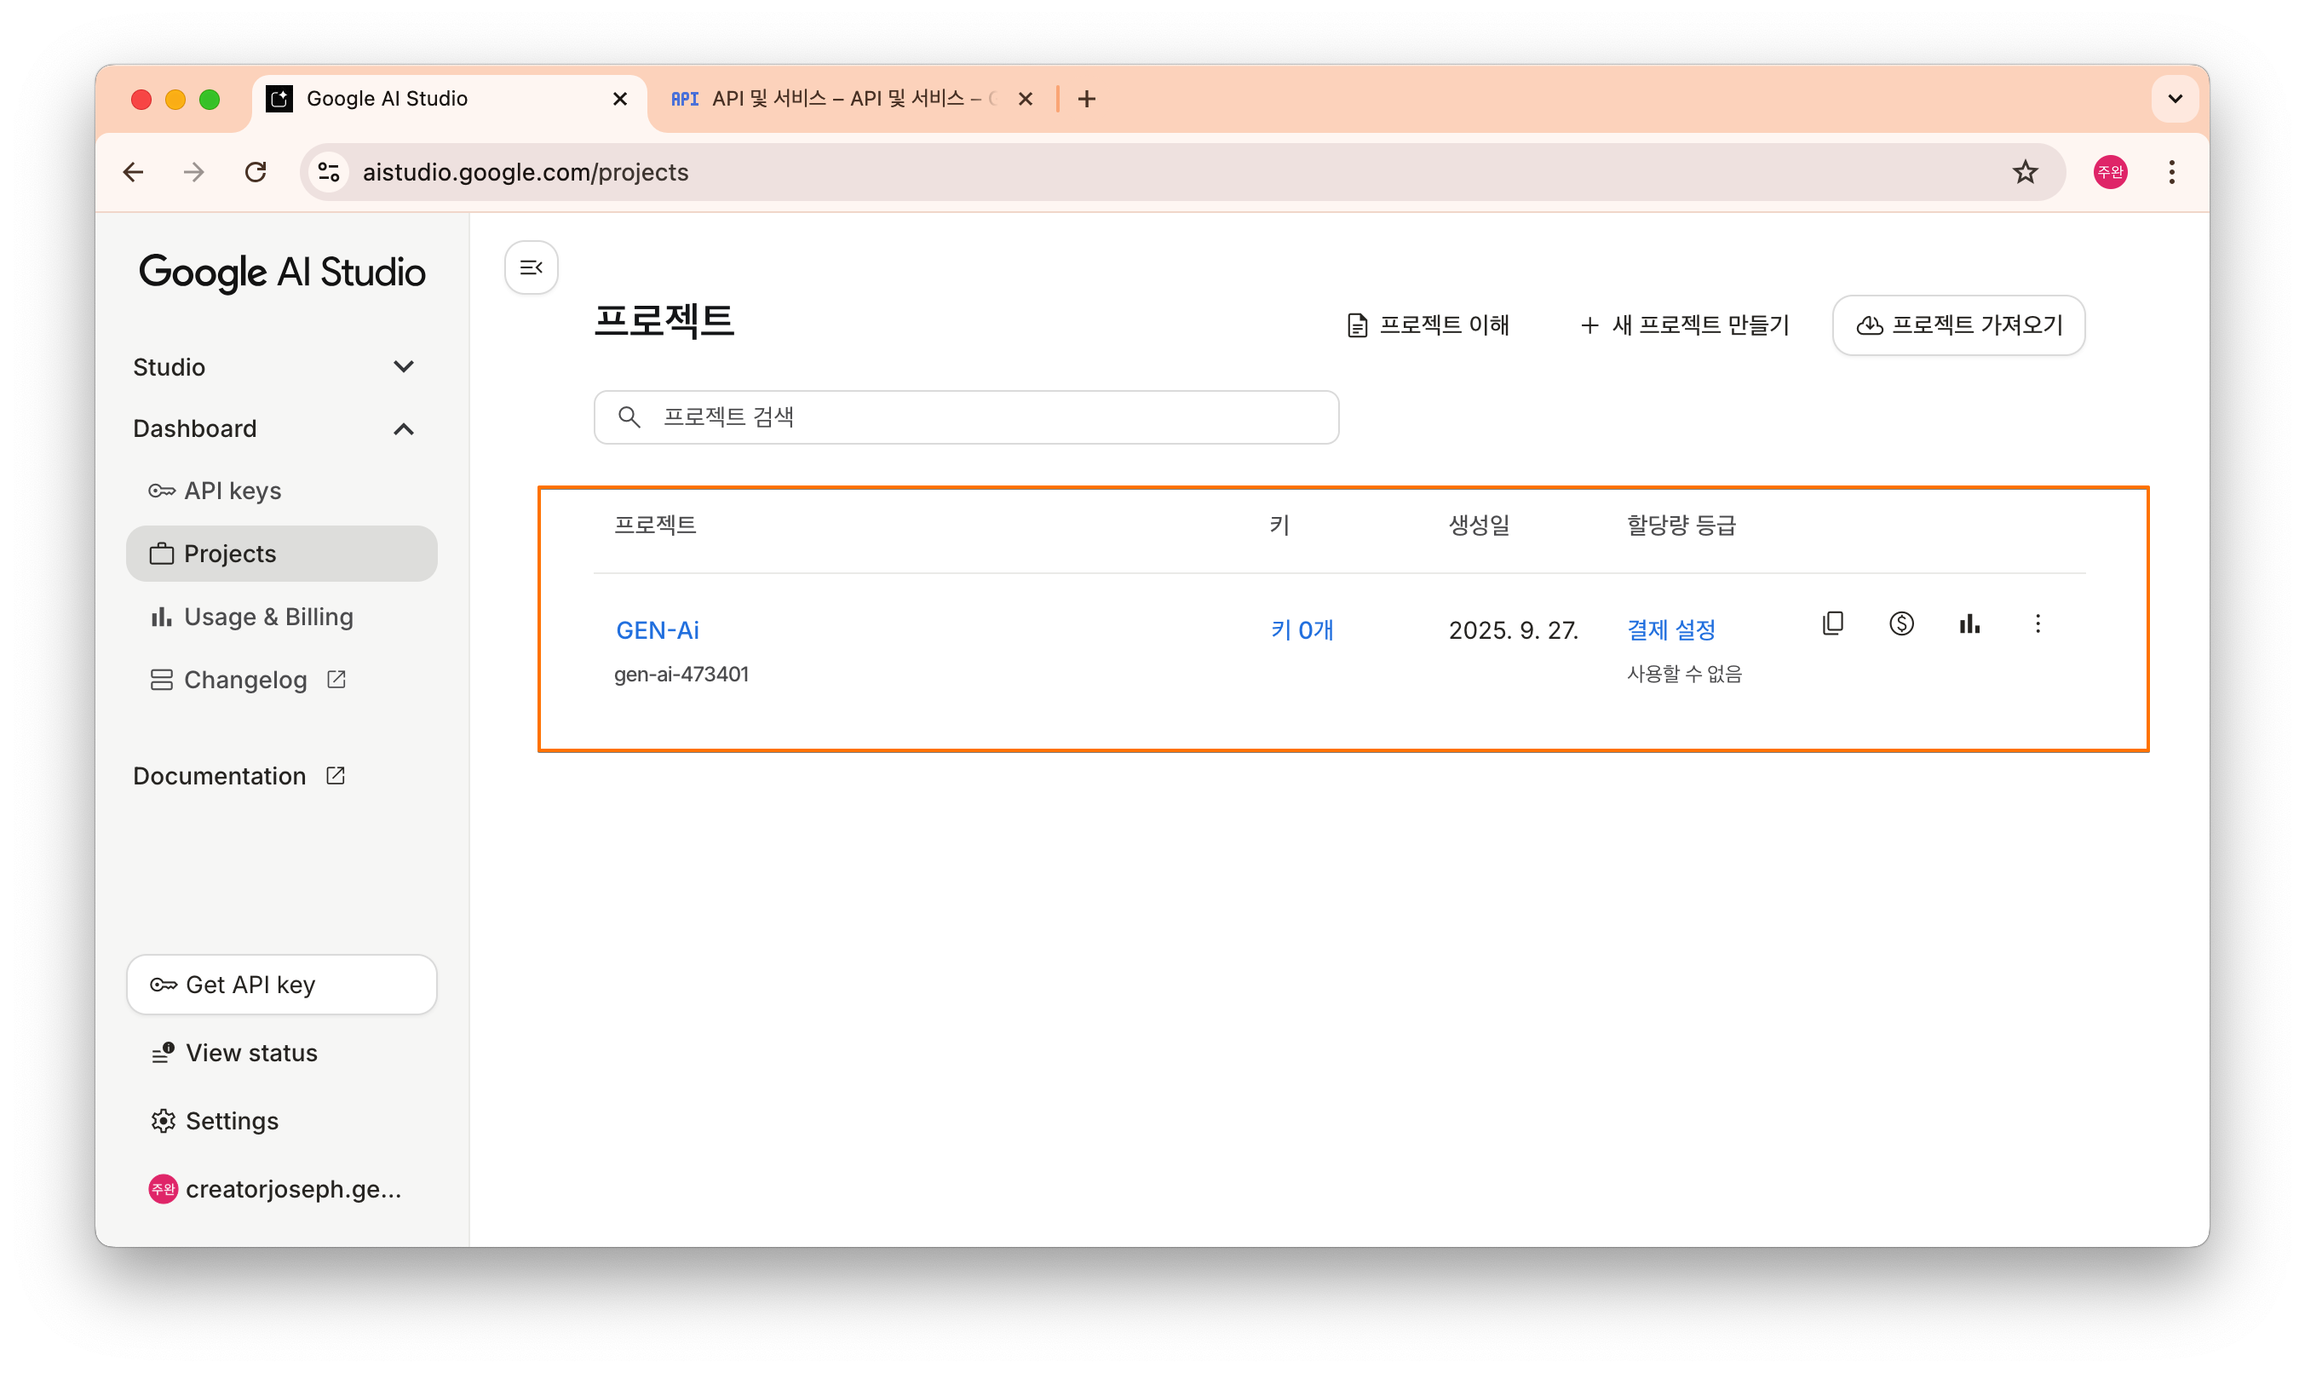Click site information icon in address bar

pyautogui.click(x=329, y=172)
